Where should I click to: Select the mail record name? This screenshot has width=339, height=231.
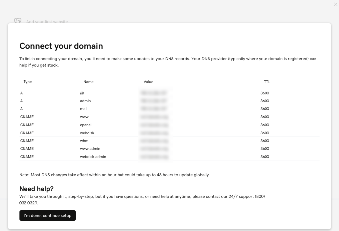(84, 109)
